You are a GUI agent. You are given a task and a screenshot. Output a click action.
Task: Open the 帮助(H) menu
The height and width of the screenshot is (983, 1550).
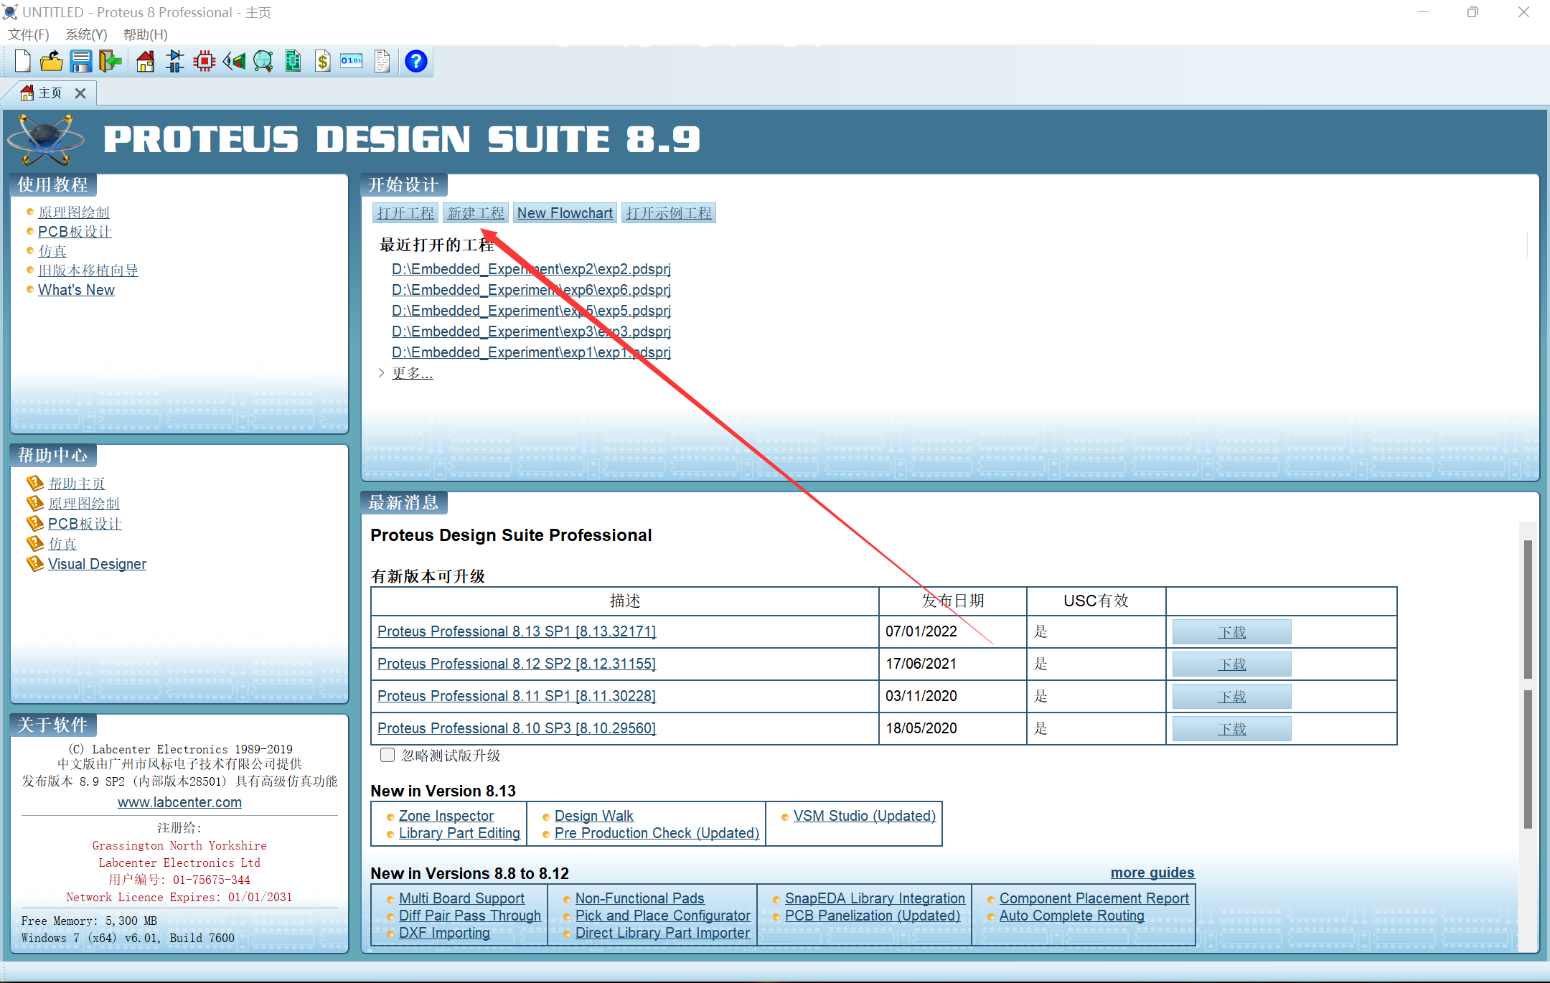[145, 34]
